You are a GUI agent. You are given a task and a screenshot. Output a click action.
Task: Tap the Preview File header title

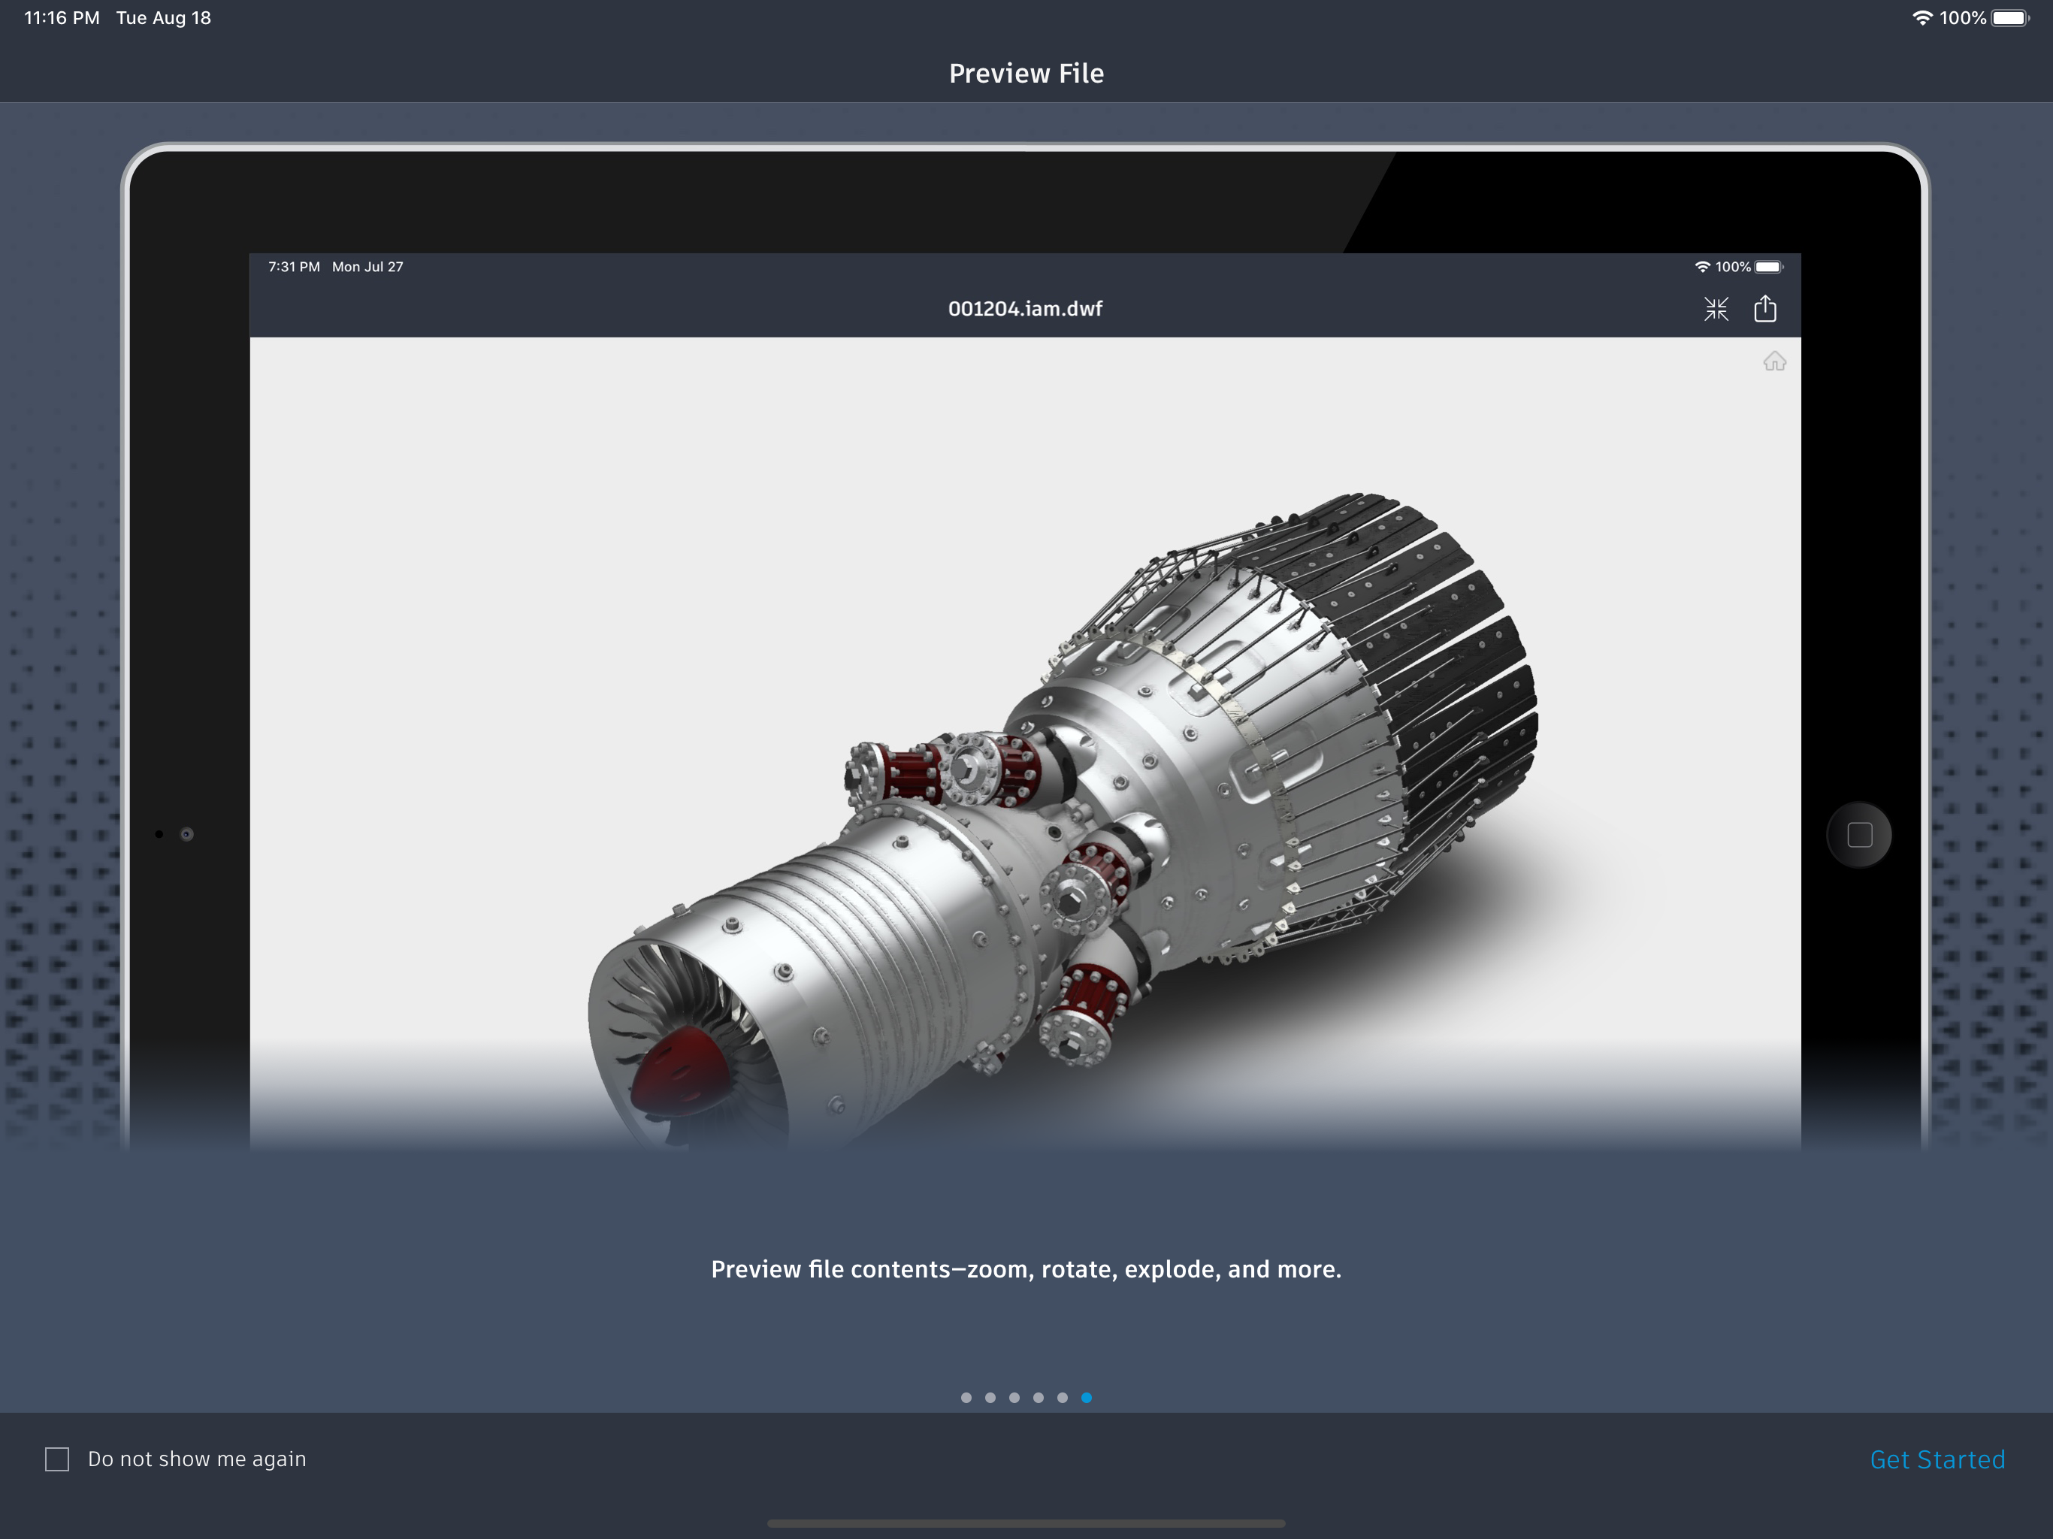[1026, 74]
